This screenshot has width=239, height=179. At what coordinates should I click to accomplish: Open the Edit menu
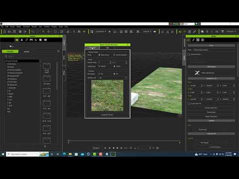(x=7, y=27)
